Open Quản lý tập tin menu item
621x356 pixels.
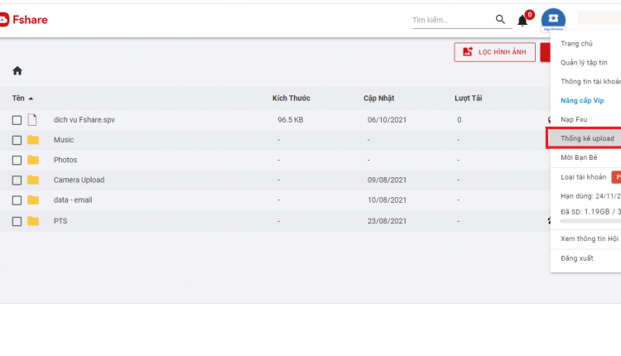(x=585, y=63)
